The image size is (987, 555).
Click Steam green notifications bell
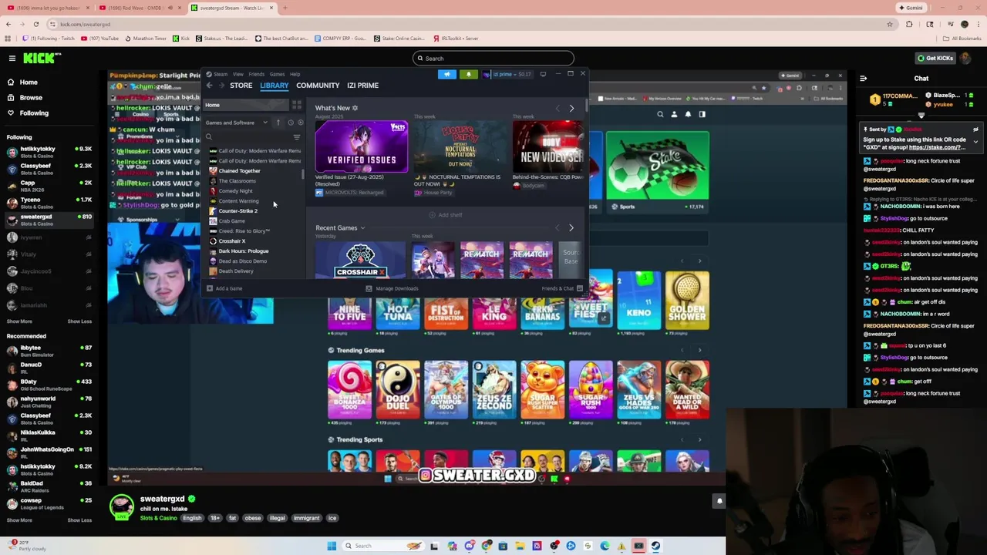[468, 74]
